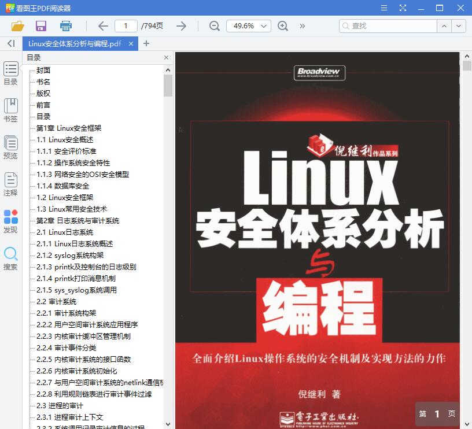Collapse the sidebar with left arrow icon
The width and height of the screenshot is (472, 429).
[11, 43]
